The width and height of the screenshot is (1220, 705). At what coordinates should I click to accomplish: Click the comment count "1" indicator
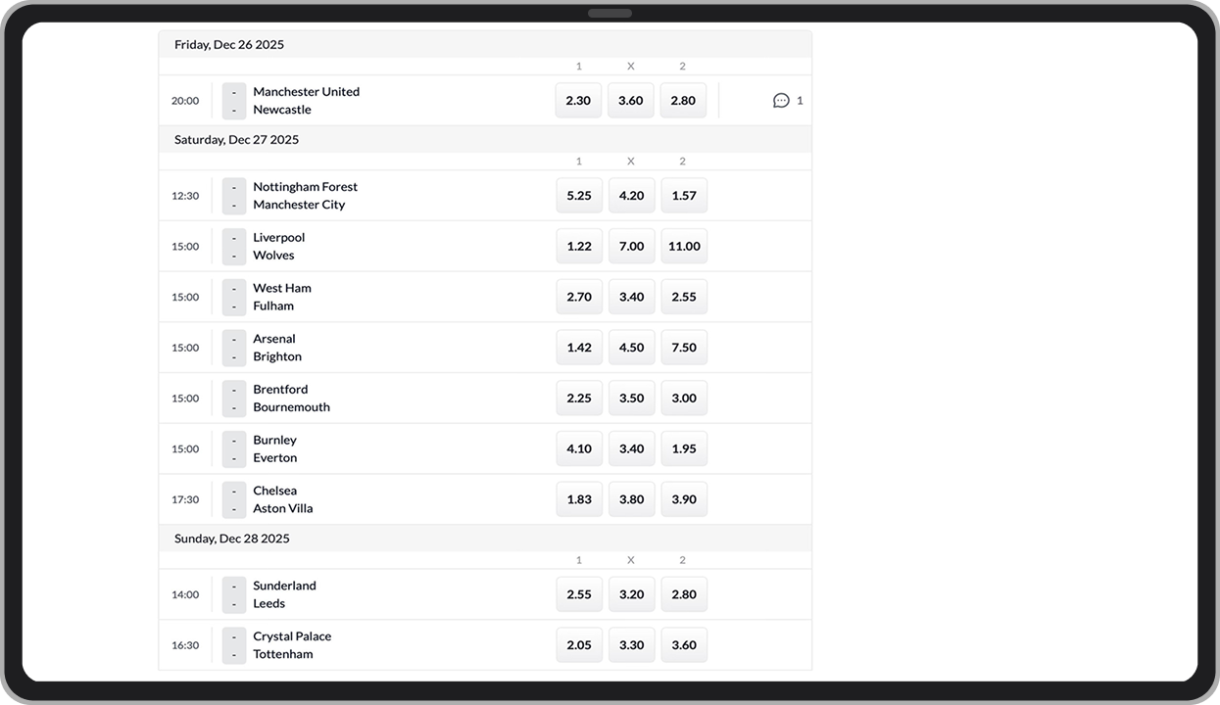coord(801,100)
